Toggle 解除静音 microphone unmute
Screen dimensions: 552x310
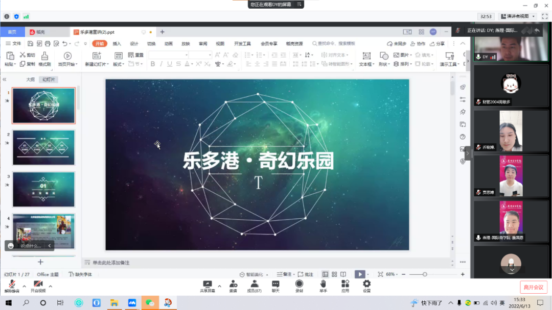11,284
